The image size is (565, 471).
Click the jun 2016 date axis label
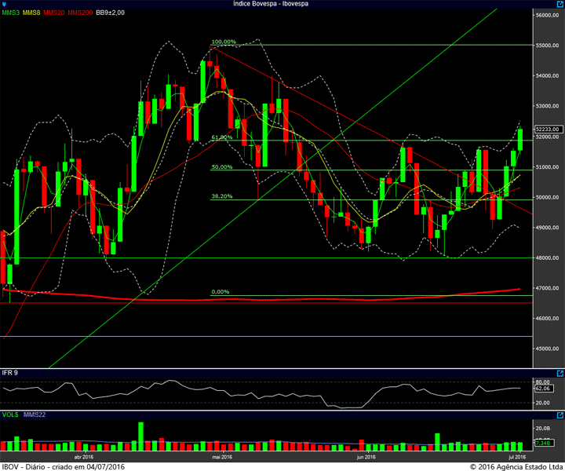(366, 457)
